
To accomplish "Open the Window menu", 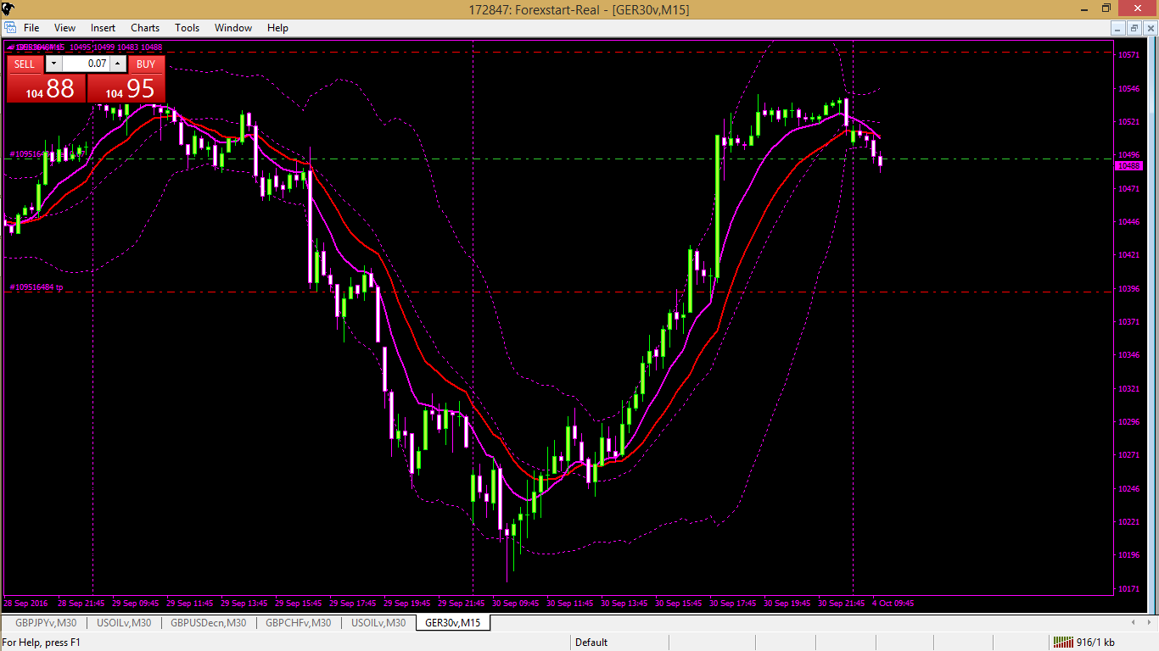I will [233, 28].
